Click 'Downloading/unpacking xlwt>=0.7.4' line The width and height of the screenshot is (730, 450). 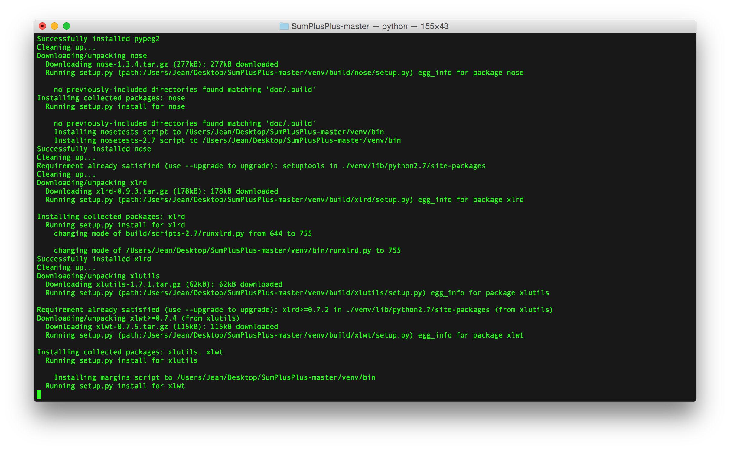tap(138, 318)
